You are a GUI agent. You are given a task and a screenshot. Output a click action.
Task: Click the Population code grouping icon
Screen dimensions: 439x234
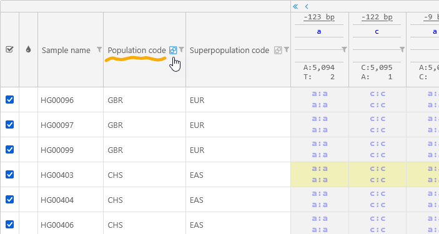173,51
